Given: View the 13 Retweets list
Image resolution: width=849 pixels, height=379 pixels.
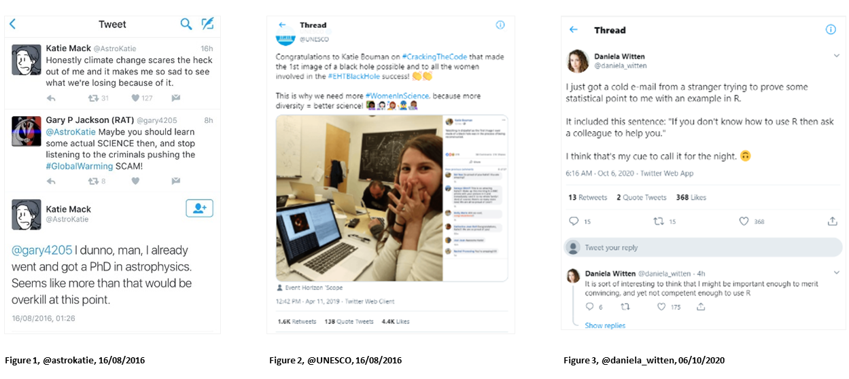Looking at the screenshot, I should point(588,198).
